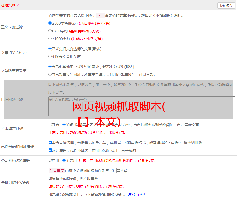Click the 快速保存 button
The image size is (237, 199).
pos(226,6)
